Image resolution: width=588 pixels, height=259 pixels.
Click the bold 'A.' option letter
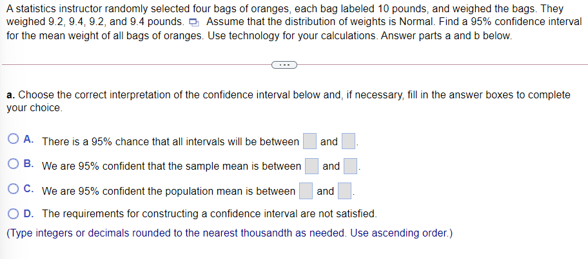tap(29, 140)
